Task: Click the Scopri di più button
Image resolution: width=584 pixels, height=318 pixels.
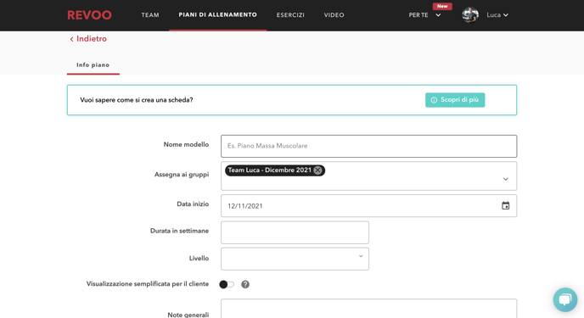Action: click(x=455, y=100)
